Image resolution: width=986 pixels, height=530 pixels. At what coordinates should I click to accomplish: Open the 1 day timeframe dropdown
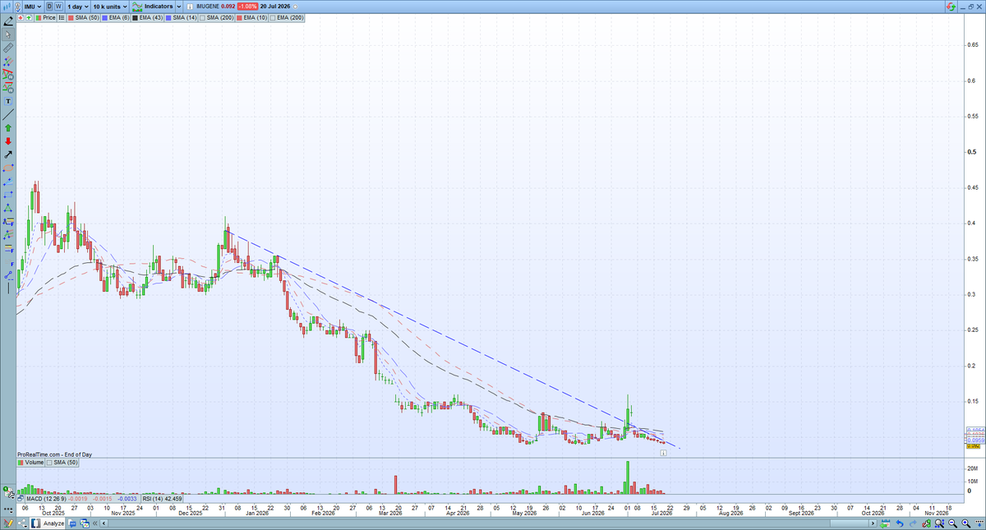[x=78, y=7]
